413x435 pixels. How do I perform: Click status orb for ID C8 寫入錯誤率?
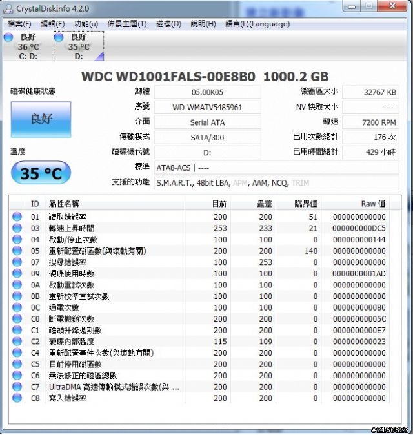pyautogui.click(x=17, y=398)
